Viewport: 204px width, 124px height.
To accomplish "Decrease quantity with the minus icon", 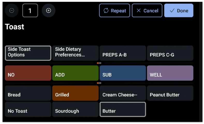I will [x=12, y=11].
